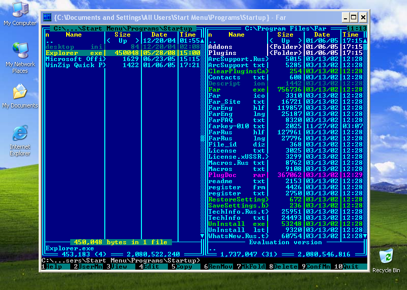This screenshot has width=407, height=290.
Task: Select the Descript ion file row
Action: 285,83
